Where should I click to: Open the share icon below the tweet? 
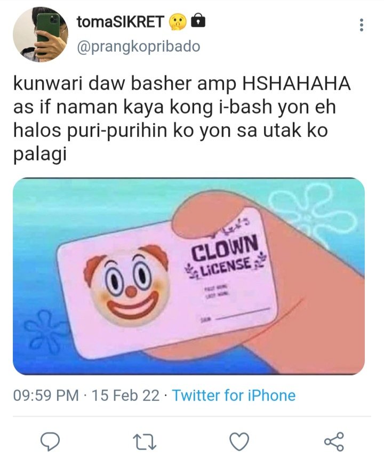(334, 441)
